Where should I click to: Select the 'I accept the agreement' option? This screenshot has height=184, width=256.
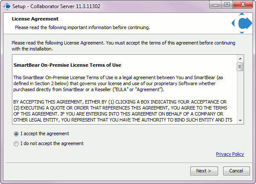[41, 134]
